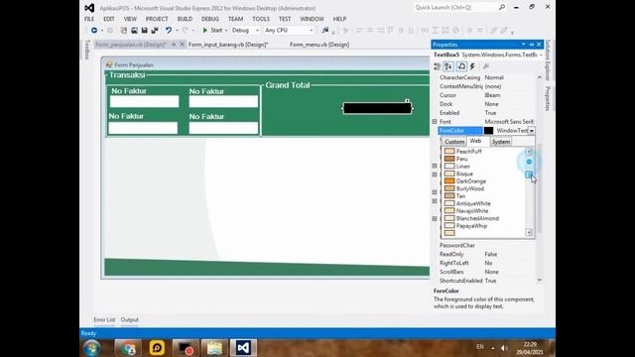
Task: Click the volume icon in system tray
Action: [x=504, y=348]
